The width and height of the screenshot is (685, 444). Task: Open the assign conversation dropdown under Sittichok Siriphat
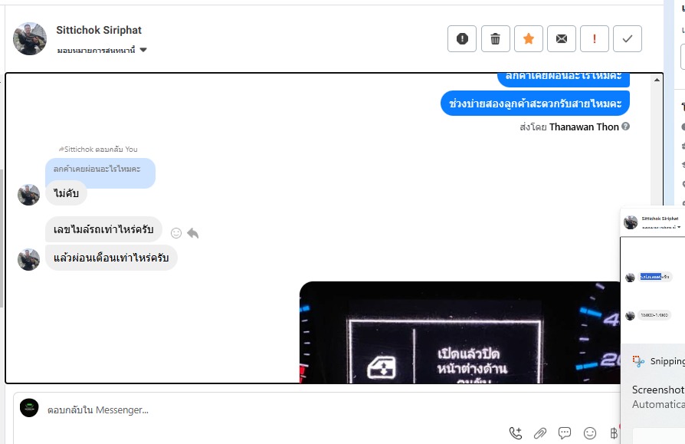102,51
